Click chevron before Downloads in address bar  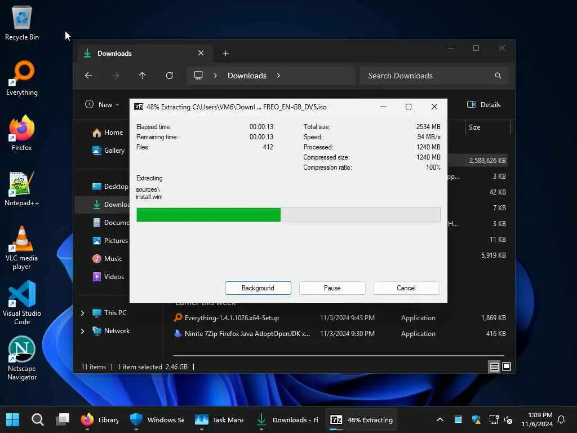click(215, 76)
